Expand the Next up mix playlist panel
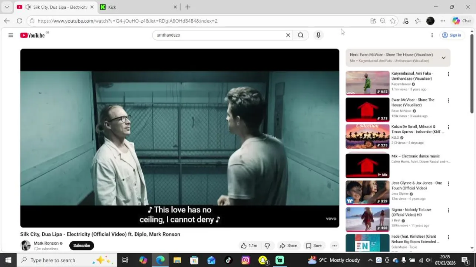The width and height of the screenshot is (476, 267). [x=443, y=57]
